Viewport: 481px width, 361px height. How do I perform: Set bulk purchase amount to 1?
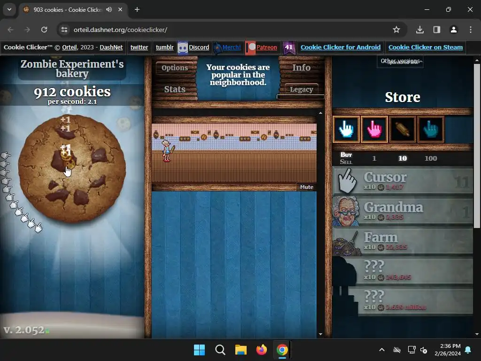pyautogui.click(x=374, y=158)
